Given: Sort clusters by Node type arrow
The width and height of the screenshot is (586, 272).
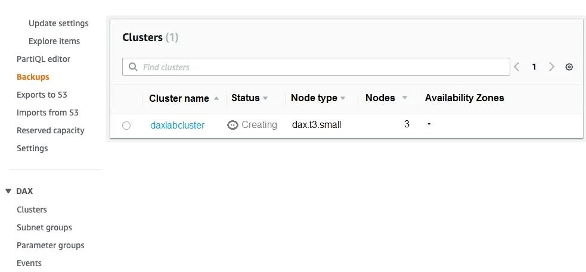Looking at the screenshot, I should tap(343, 98).
